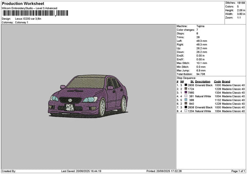The height and width of the screenshot is (174, 247).
Task: Click code 1132 in stop row 5
Action: [218, 100]
